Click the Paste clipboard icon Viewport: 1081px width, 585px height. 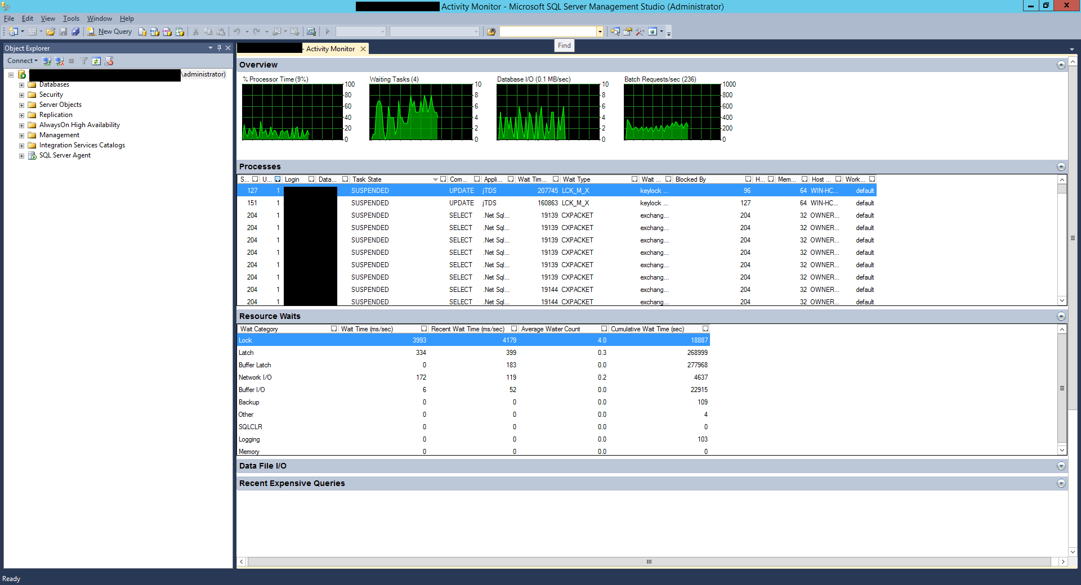[221, 31]
